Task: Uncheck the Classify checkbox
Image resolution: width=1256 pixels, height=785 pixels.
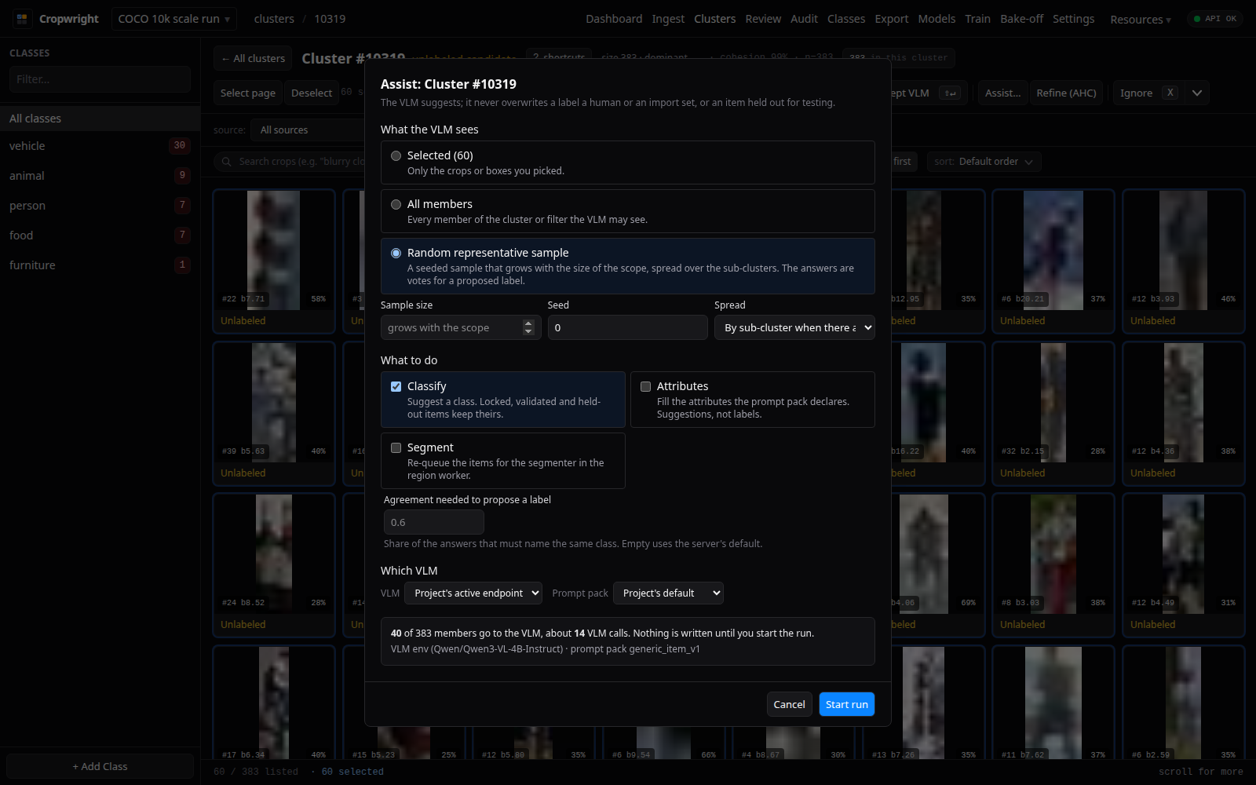Action: [x=396, y=386]
